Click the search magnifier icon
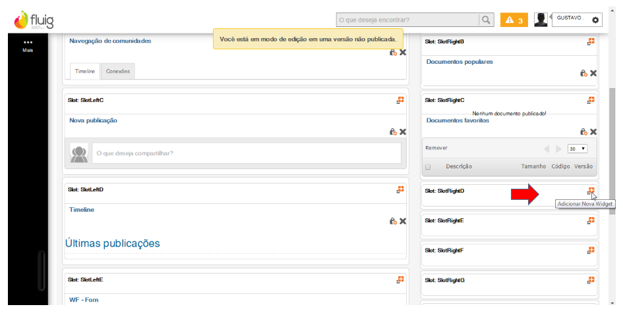Image resolution: width=623 pixels, height=313 pixels. click(487, 20)
